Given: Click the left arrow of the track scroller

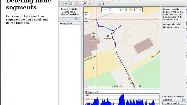Looking at the screenshot, I should tap(61, 19).
